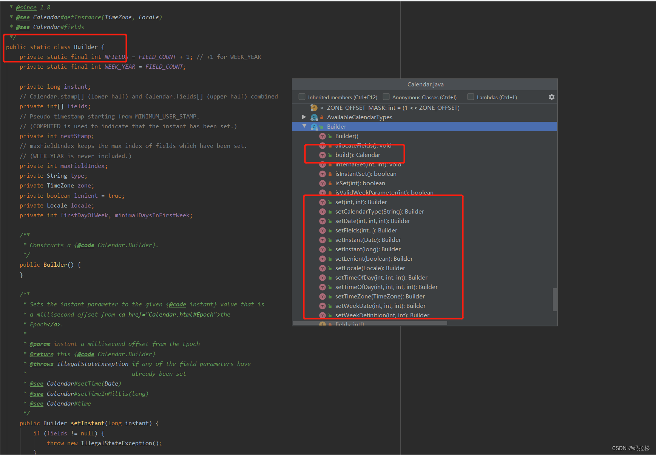Open Calendar#time javadoc reference
Viewport: 656px width, 455px height.
click(x=69, y=404)
